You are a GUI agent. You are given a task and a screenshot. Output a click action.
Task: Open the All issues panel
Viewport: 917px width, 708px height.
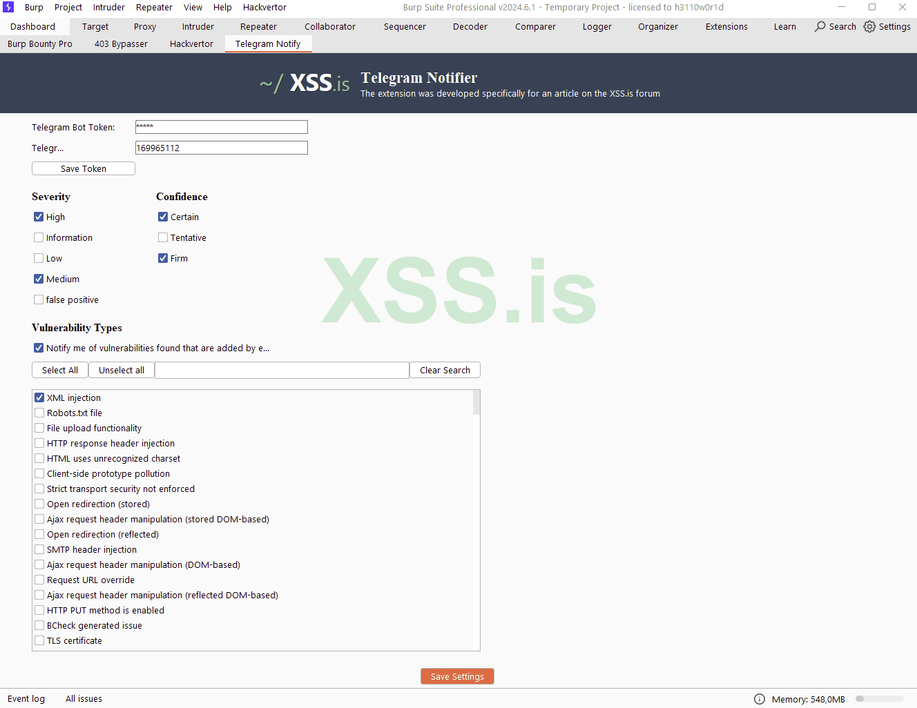(x=84, y=698)
